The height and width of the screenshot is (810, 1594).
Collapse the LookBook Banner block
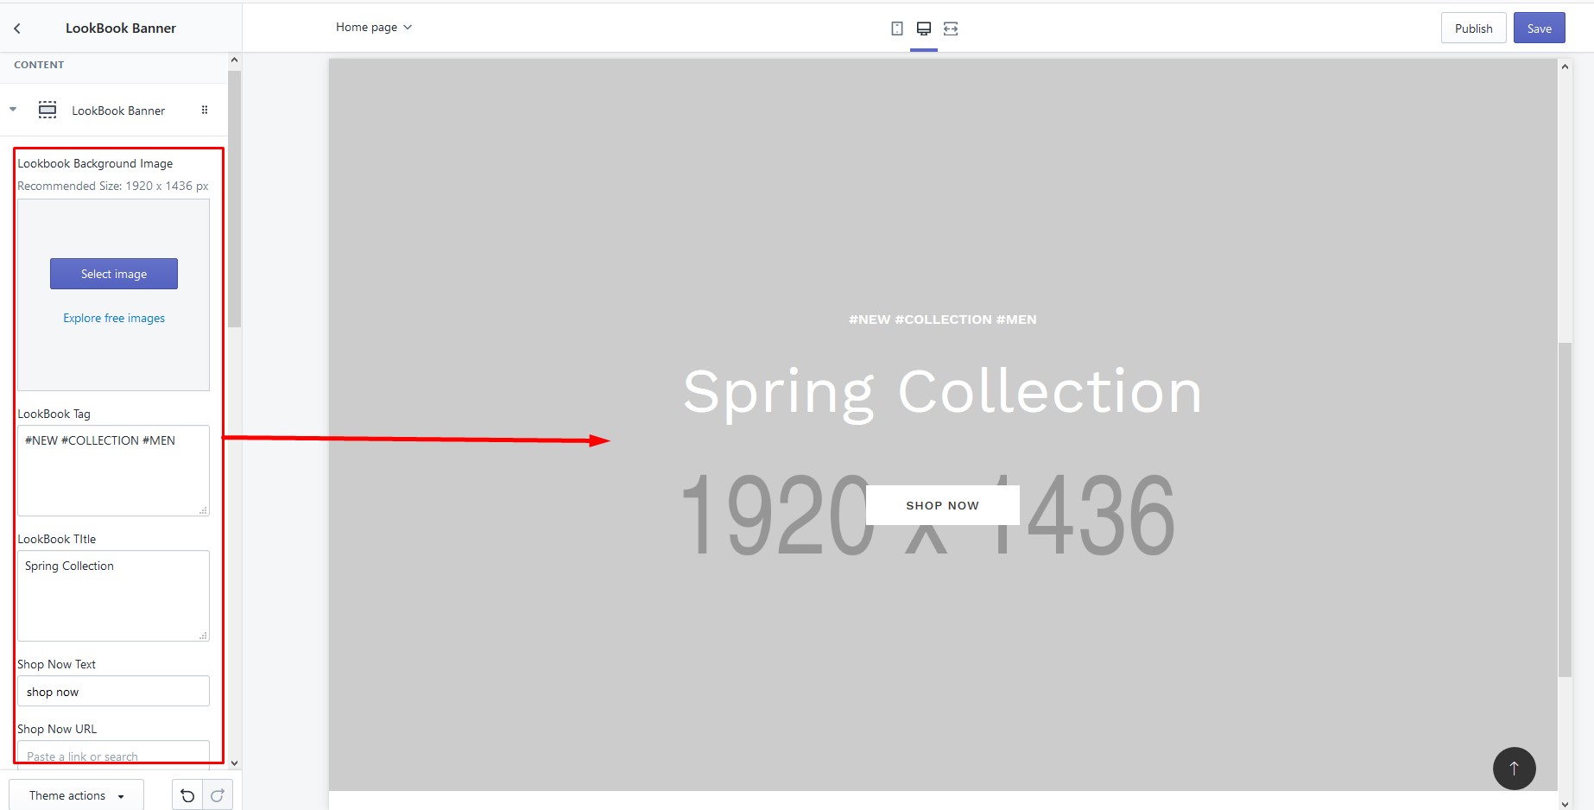[13, 110]
